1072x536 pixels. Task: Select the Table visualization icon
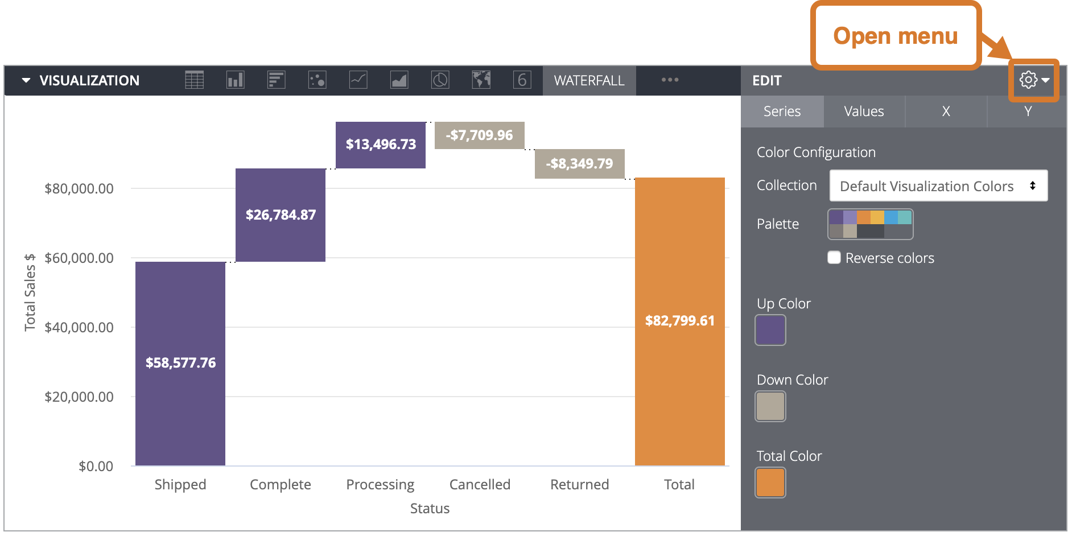[x=194, y=80]
